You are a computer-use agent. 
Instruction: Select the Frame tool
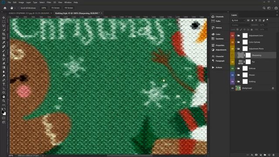(x=3, y=38)
